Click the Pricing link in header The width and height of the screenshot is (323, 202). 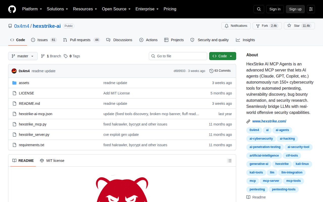(170, 9)
